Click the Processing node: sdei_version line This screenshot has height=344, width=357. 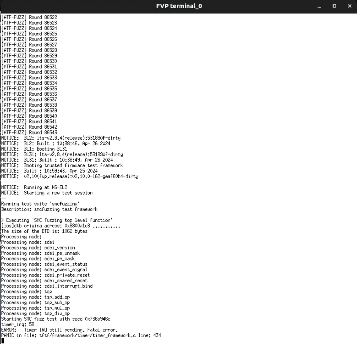click(x=38, y=248)
